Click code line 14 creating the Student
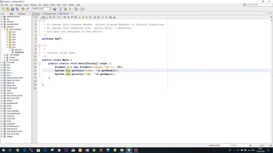 point(89,67)
